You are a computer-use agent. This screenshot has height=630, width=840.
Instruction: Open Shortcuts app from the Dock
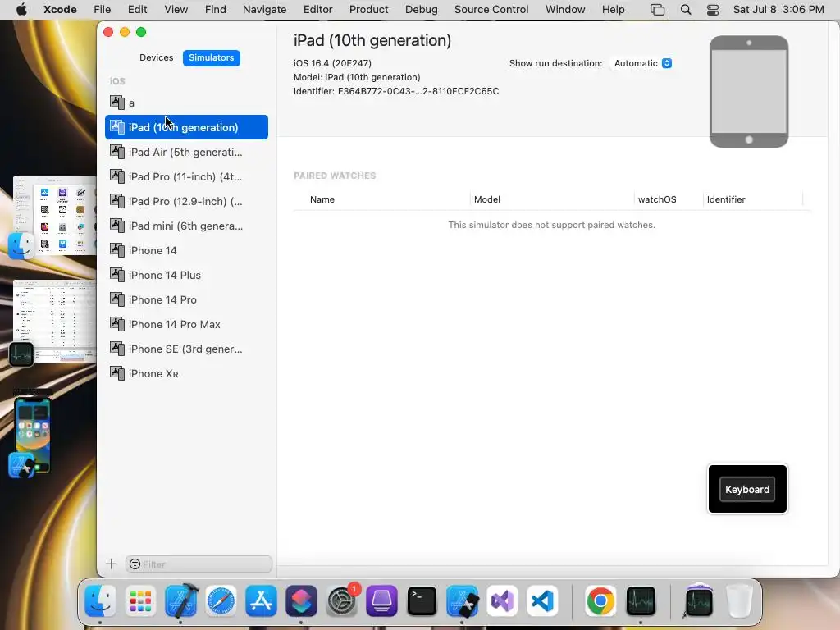pos(301,600)
